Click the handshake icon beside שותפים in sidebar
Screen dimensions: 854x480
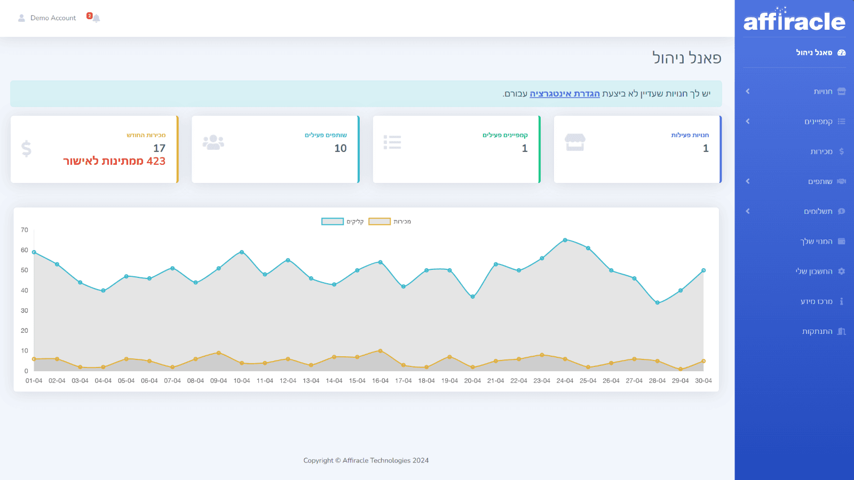click(x=842, y=181)
